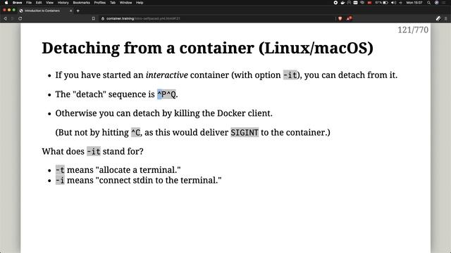Open the Brave application menu
The image size is (451, 253).
point(17,3)
